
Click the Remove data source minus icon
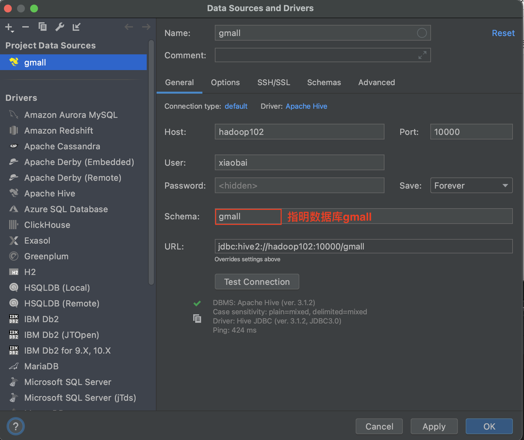tap(26, 27)
